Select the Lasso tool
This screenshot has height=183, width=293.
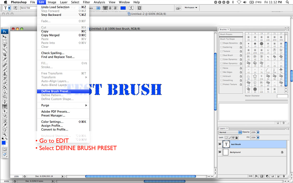5,46
